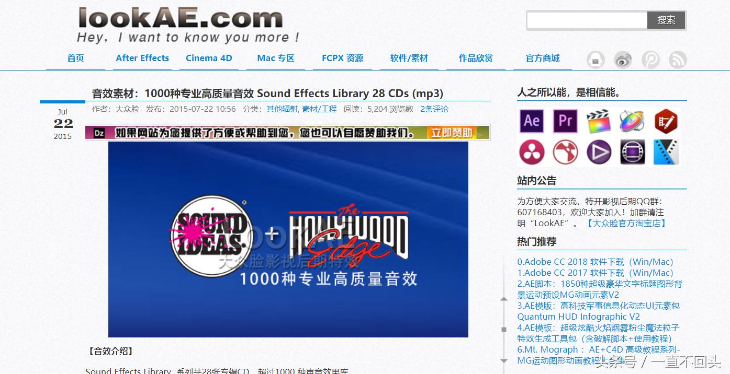
Task: Open the 1850种超级豪华文字标题 AE脚本 link
Action: pyautogui.click(x=600, y=289)
